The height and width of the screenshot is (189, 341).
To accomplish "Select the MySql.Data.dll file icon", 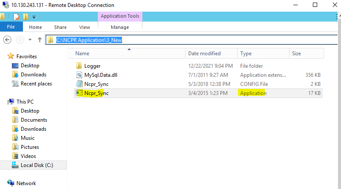I will click(79, 75).
